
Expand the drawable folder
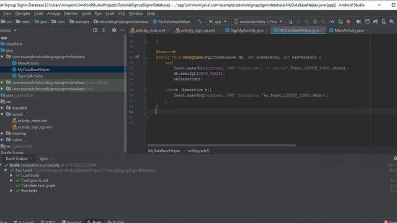coord(2,108)
